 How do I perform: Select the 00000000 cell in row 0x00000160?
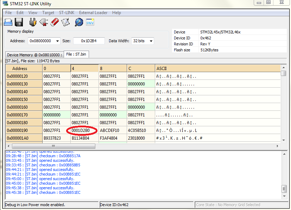[x=141, y=107]
